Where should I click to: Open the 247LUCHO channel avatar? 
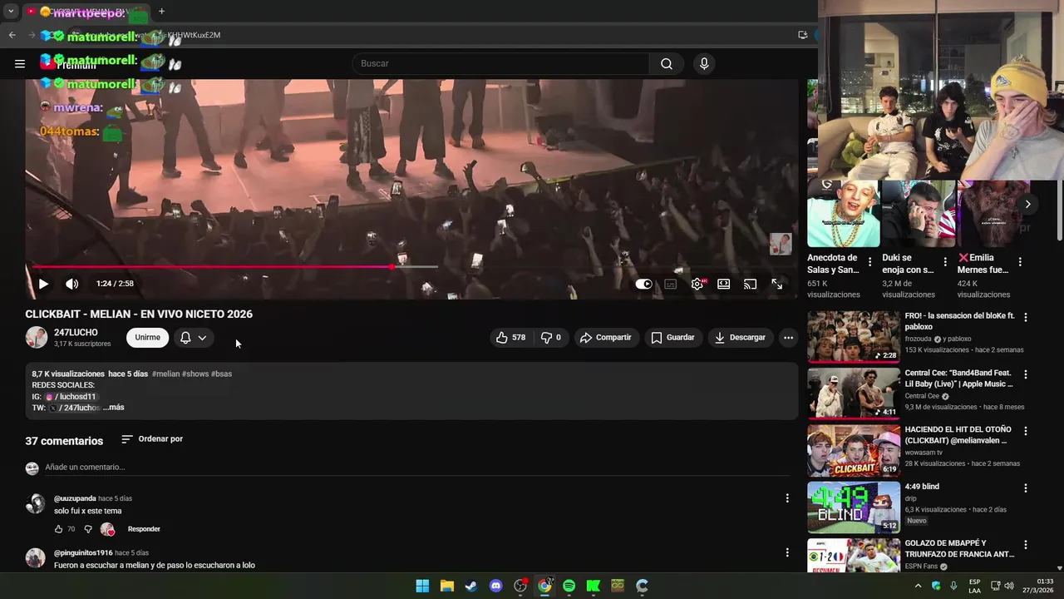[x=36, y=337]
